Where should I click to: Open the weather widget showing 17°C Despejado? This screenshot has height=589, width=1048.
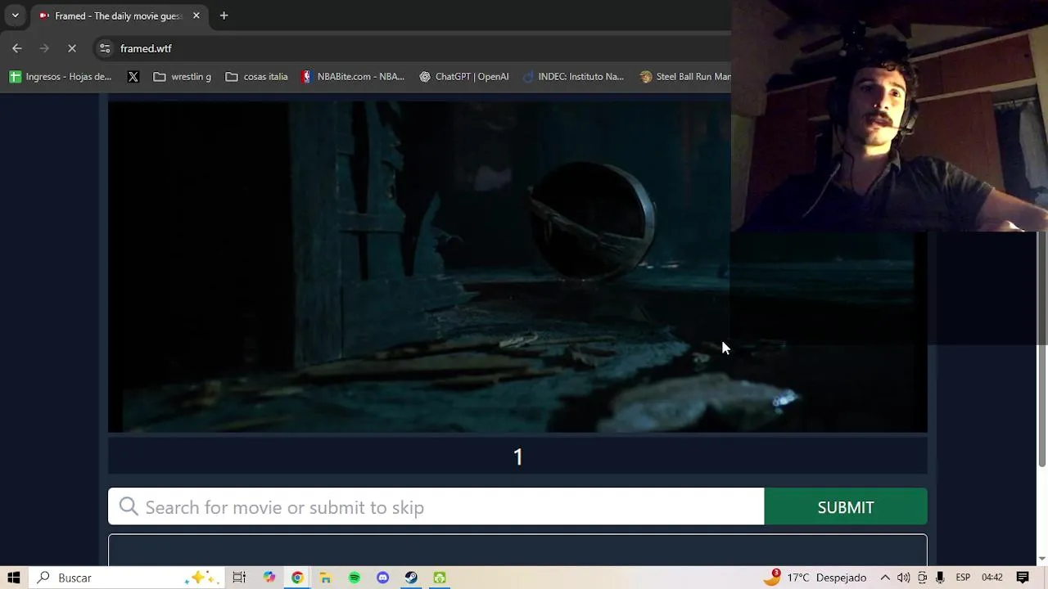click(x=815, y=578)
